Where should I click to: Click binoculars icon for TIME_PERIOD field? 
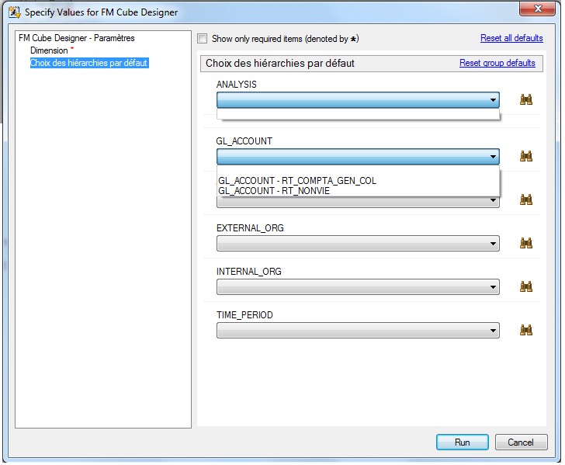click(526, 330)
